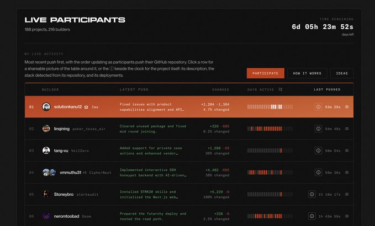375x226 pixels.
Task: Open project info icon for tang-vu row
Action: click(318, 150)
